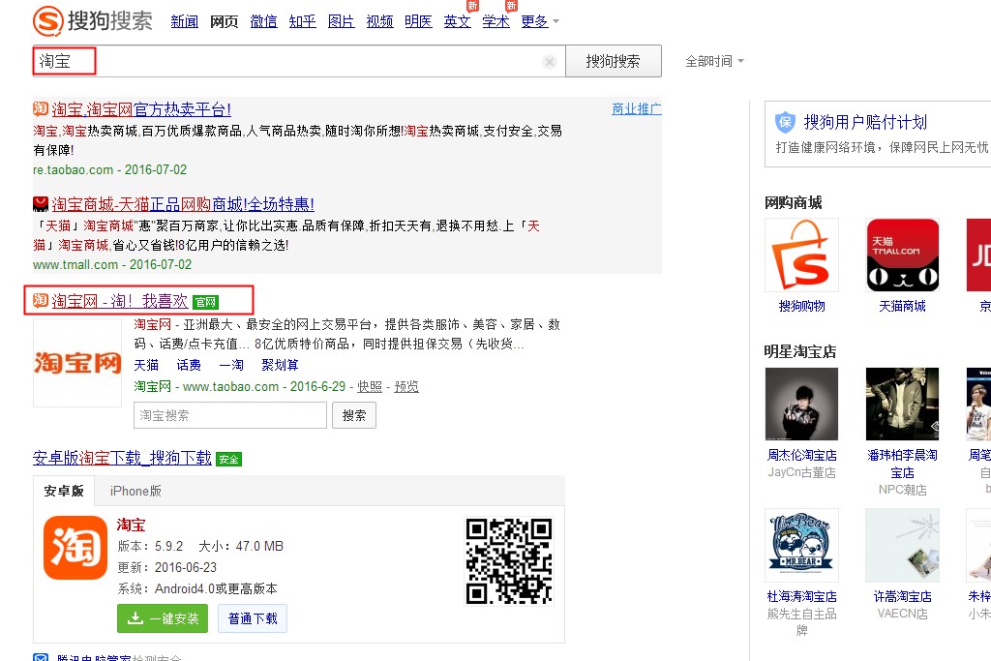Open the 搜狗用户赔付计划 heading

pyautogui.click(x=865, y=122)
